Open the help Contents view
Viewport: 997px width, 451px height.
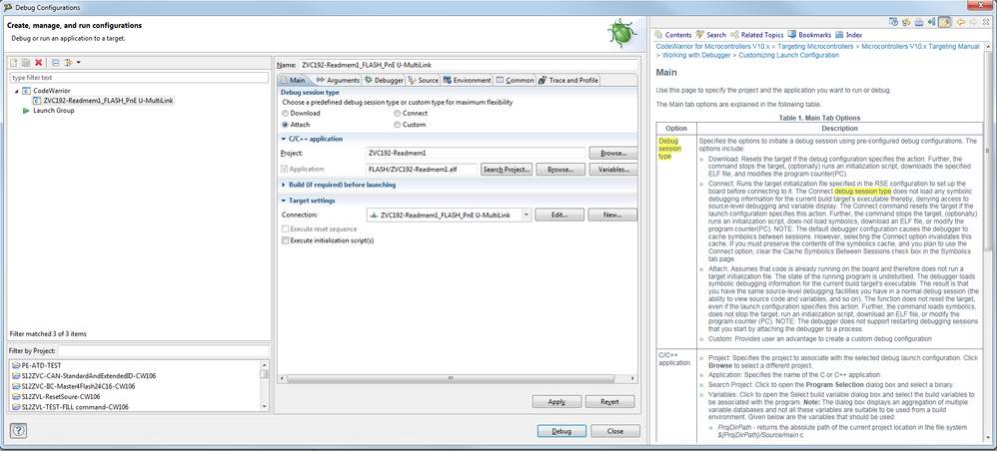point(673,35)
